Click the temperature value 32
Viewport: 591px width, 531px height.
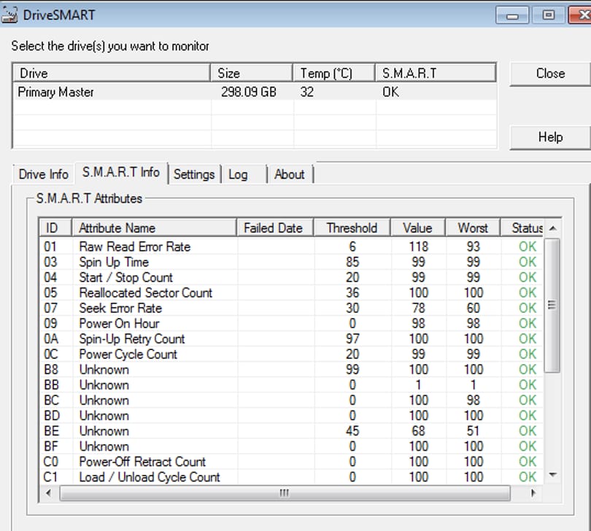[x=306, y=92]
